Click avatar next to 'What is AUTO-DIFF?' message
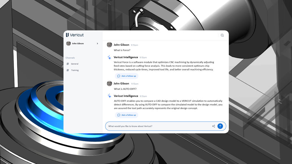The width and height of the screenshot is (292, 164). (109, 83)
